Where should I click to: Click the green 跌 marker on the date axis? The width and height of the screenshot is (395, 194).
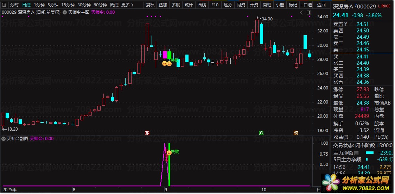(261, 133)
